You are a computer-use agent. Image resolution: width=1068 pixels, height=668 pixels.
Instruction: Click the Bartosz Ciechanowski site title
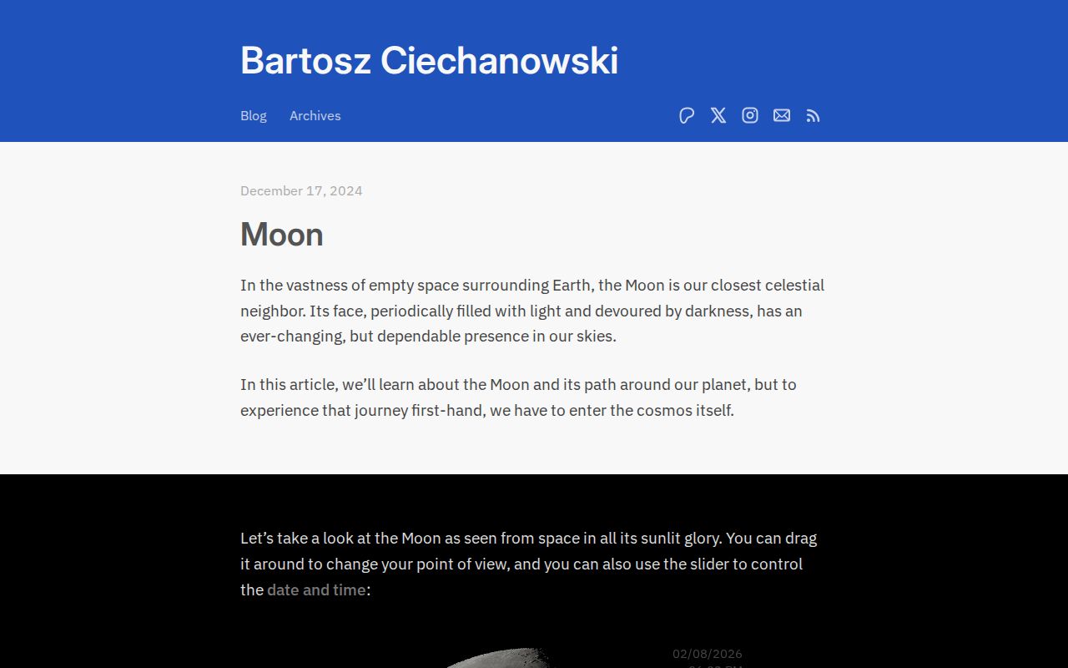[x=429, y=60]
